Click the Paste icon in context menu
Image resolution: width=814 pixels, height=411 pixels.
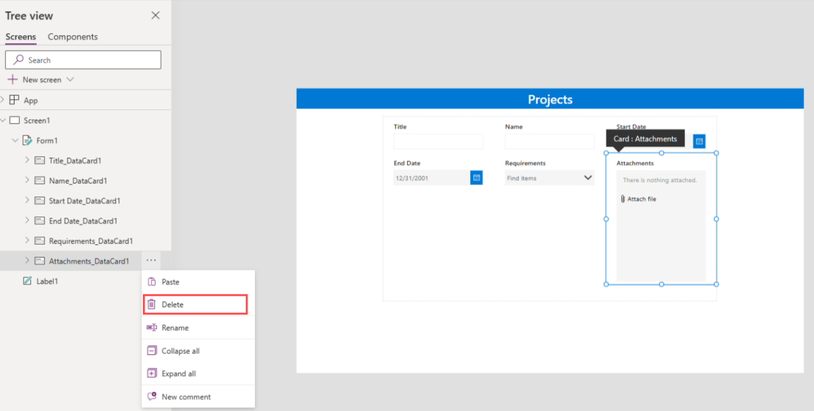pos(153,281)
